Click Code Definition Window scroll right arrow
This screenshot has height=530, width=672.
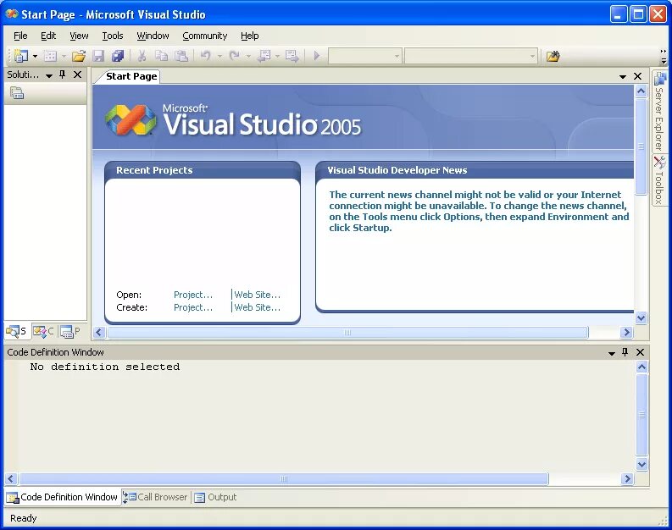click(627, 478)
